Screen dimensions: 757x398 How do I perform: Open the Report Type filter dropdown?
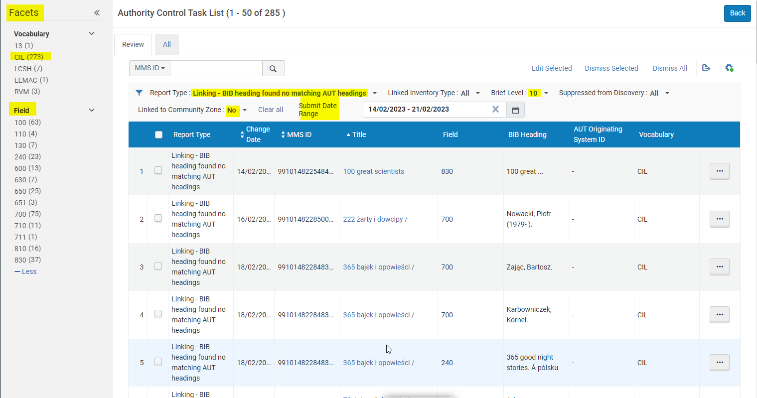tap(375, 93)
